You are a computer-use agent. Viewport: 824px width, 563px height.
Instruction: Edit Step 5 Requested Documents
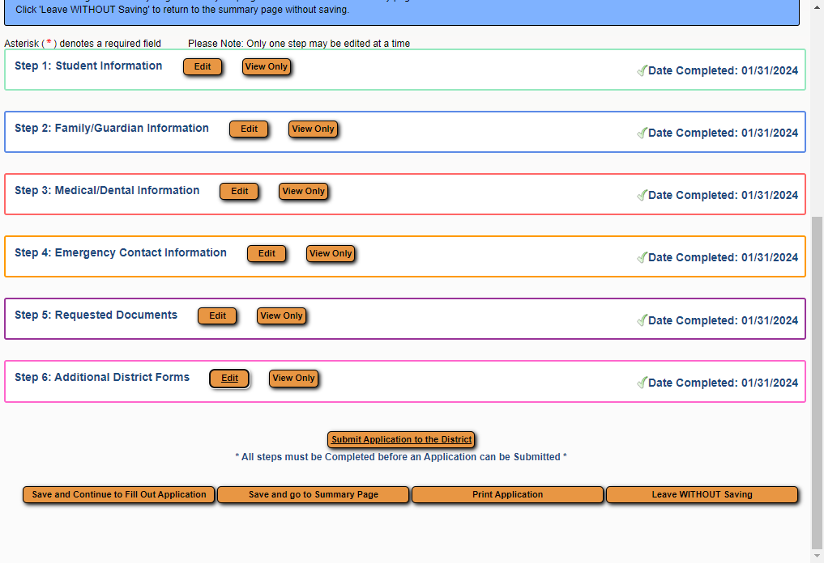click(217, 315)
